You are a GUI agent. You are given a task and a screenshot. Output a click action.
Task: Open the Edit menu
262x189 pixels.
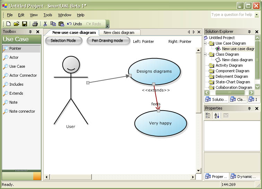[21, 15]
